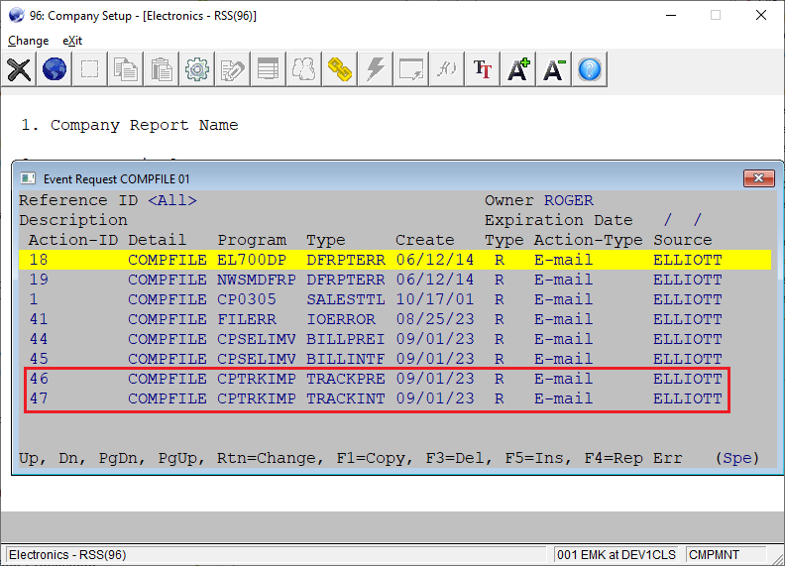
Task: Click the dashed selection rectangle toolbar icon
Action: point(89,69)
